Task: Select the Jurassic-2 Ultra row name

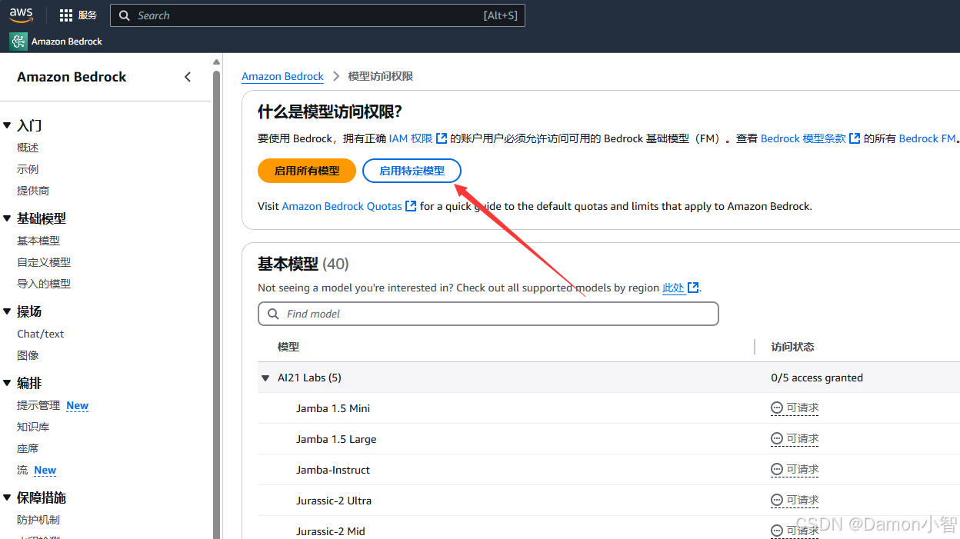Action: point(334,501)
